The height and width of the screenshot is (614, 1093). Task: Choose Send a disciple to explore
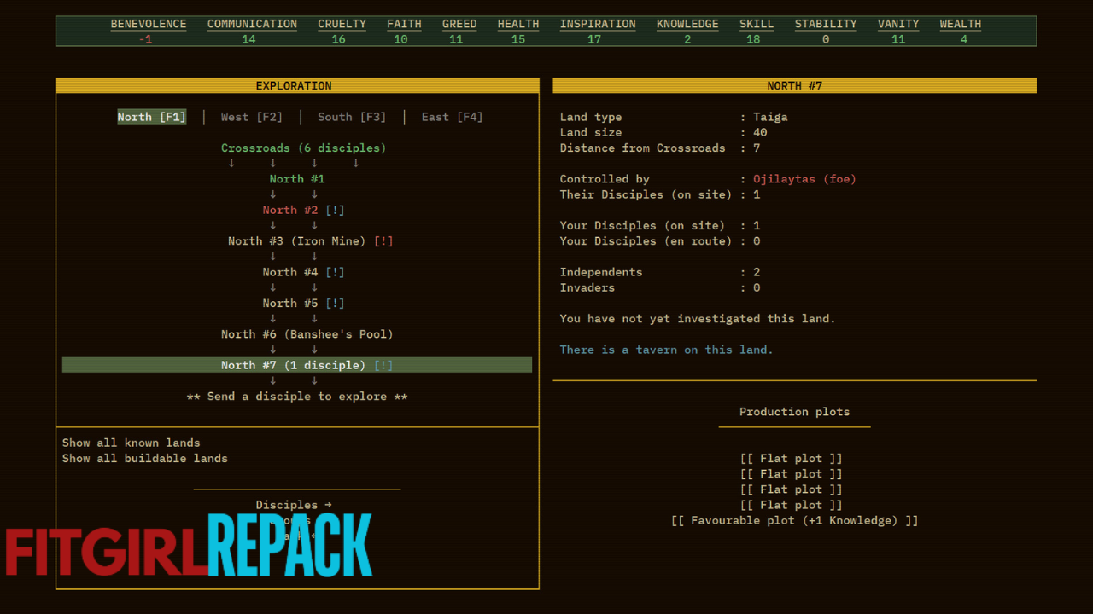[x=296, y=397]
